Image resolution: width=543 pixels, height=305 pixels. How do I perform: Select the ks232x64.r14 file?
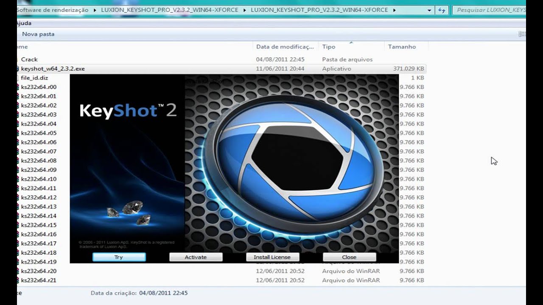pyautogui.click(x=39, y=216)
